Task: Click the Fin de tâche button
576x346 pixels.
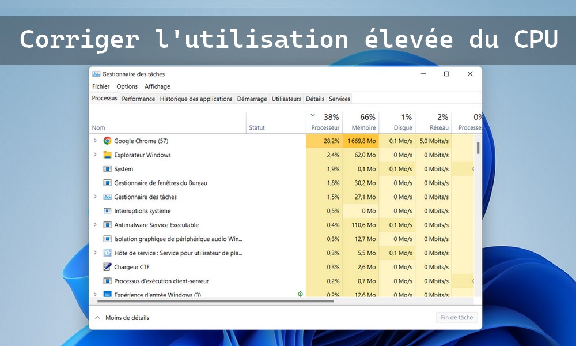Action: tap(456, 317)
